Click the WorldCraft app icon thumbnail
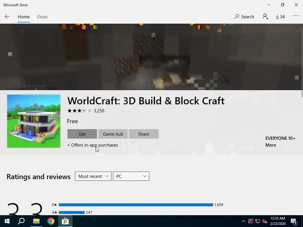This screenshot has height=227, width=303. (x=34, y=121)
